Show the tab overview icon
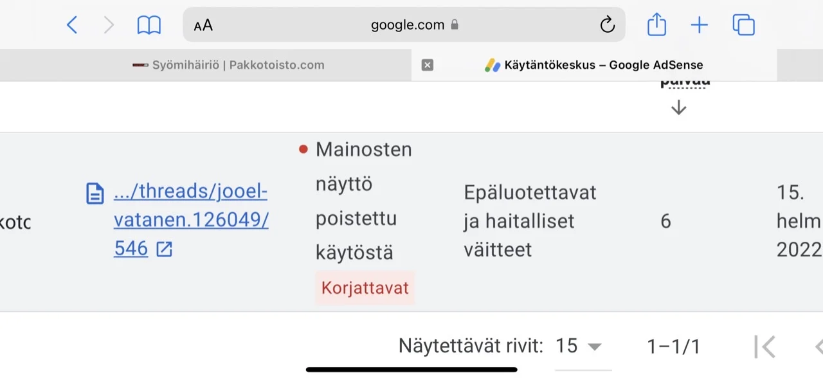Viewport: 823px width, 380px height. [743, 25]
